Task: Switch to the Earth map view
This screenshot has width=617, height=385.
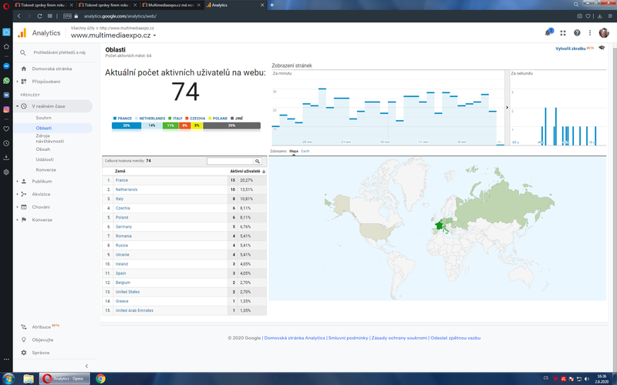Action: click(x=305, y=151)
